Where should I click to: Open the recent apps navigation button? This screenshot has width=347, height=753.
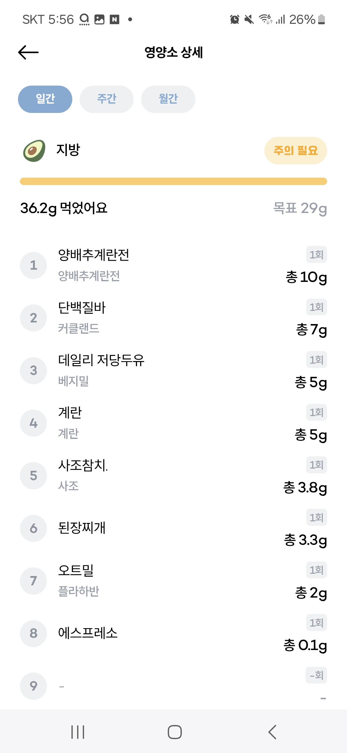click(78, 732)
